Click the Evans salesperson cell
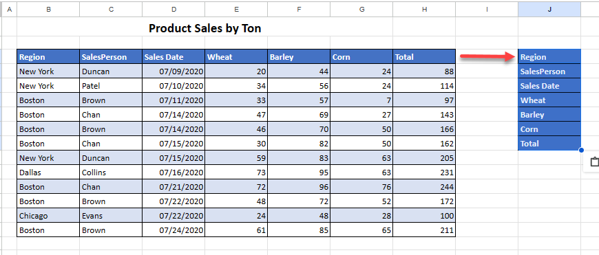 (111, 216)
